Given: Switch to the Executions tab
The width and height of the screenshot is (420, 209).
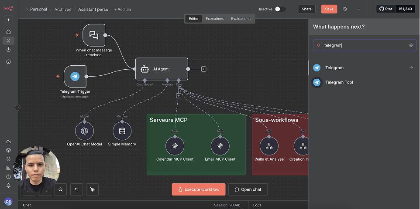Looking at the screenshot, I should [x=215, y=19].
